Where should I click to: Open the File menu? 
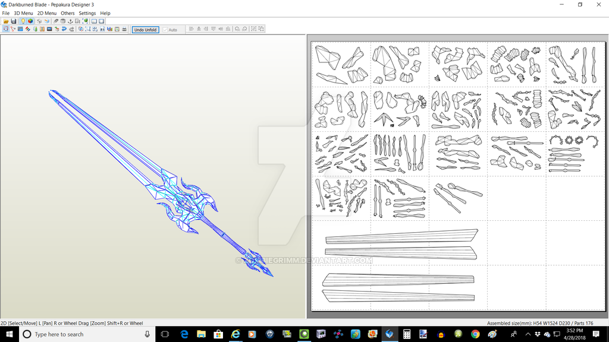[6, 13]
